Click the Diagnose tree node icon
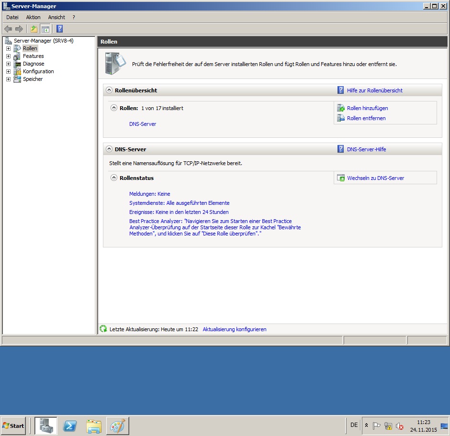The image size is (450, 436). 18,64
